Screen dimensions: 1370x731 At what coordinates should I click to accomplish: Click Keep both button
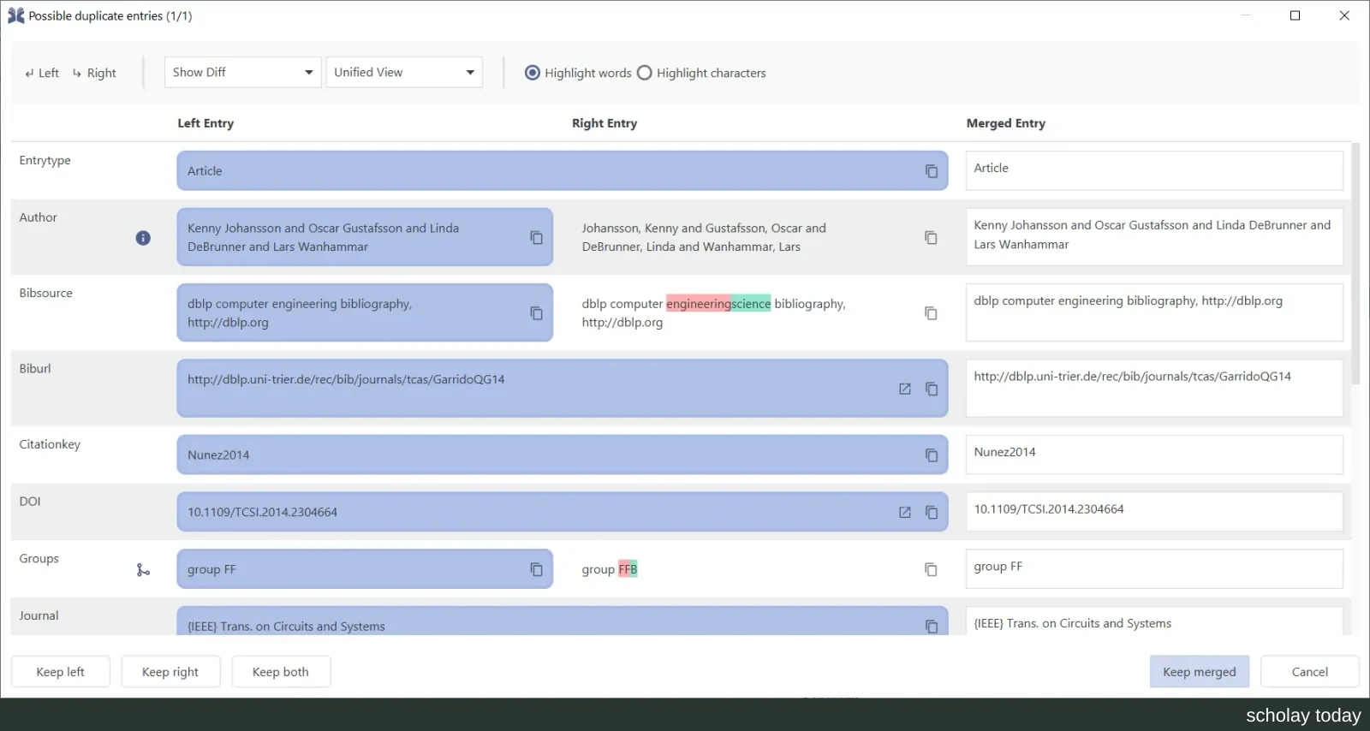coord(281,672)
